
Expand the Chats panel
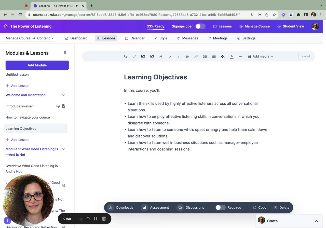(x=316, y=221)
